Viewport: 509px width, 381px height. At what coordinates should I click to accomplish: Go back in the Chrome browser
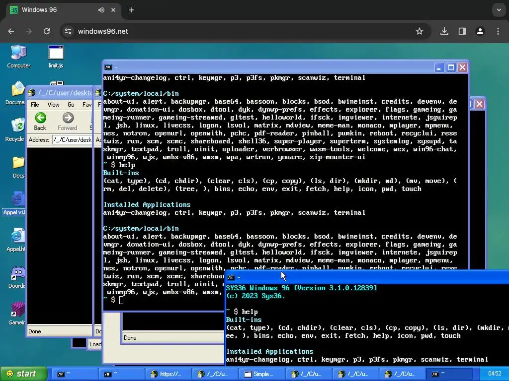[x=11, y=31]
